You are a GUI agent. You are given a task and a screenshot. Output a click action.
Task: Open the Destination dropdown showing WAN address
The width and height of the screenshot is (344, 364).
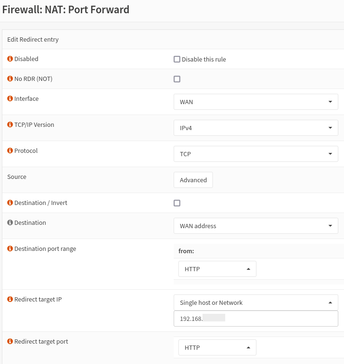tap(256, 226)
